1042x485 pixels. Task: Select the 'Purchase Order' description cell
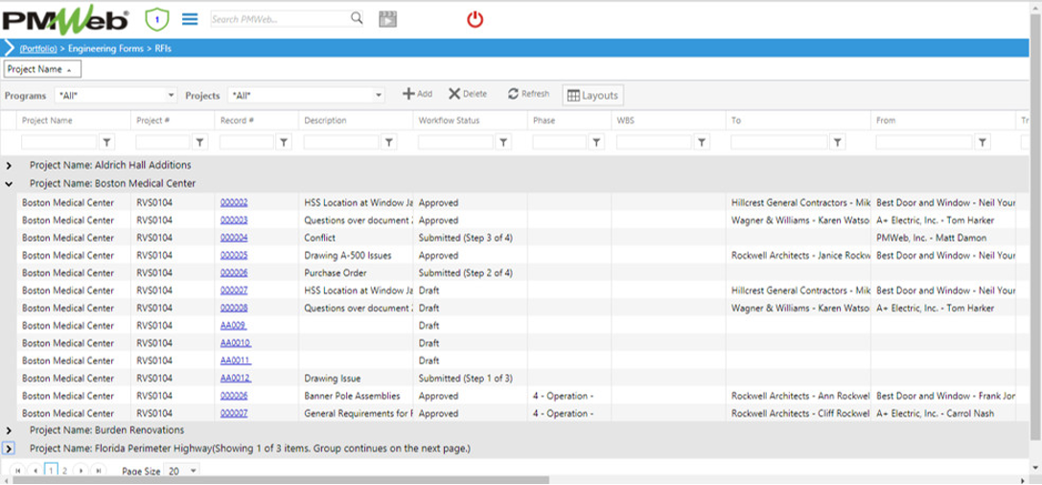(356, 273)
